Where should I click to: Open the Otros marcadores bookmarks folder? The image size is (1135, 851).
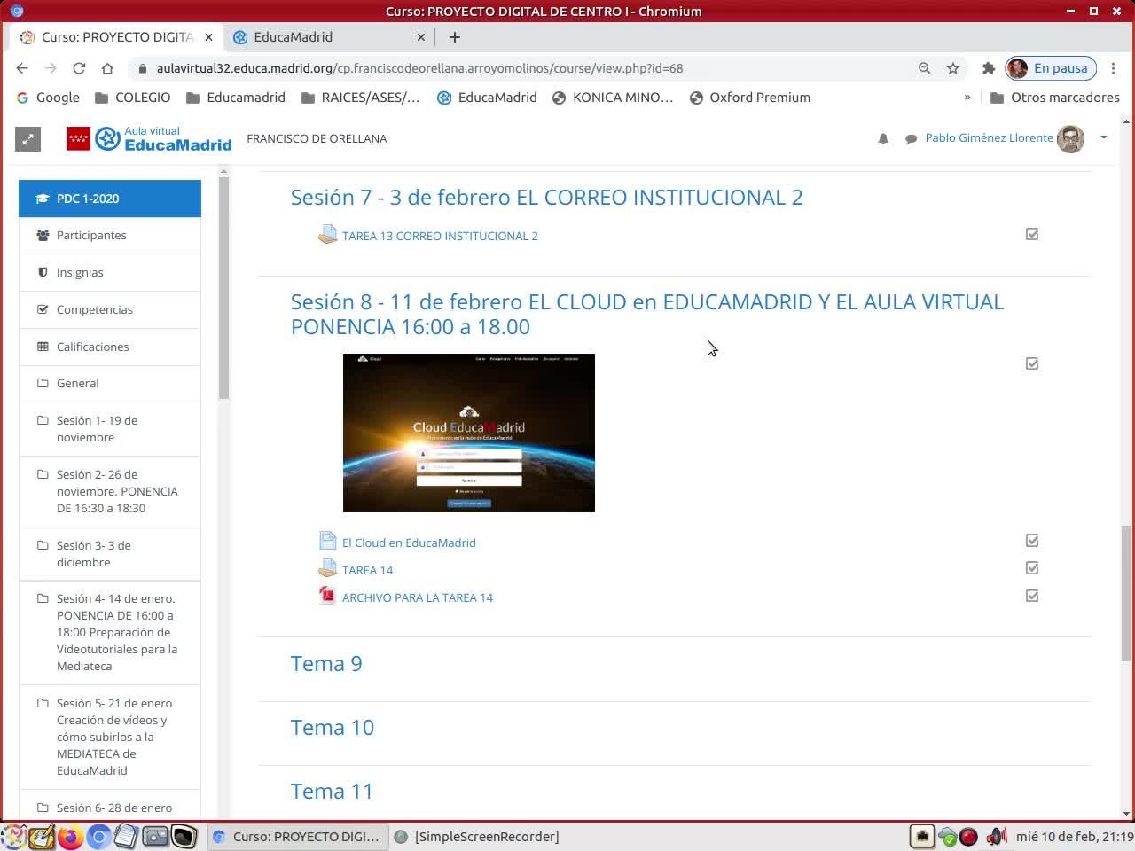1055,98
